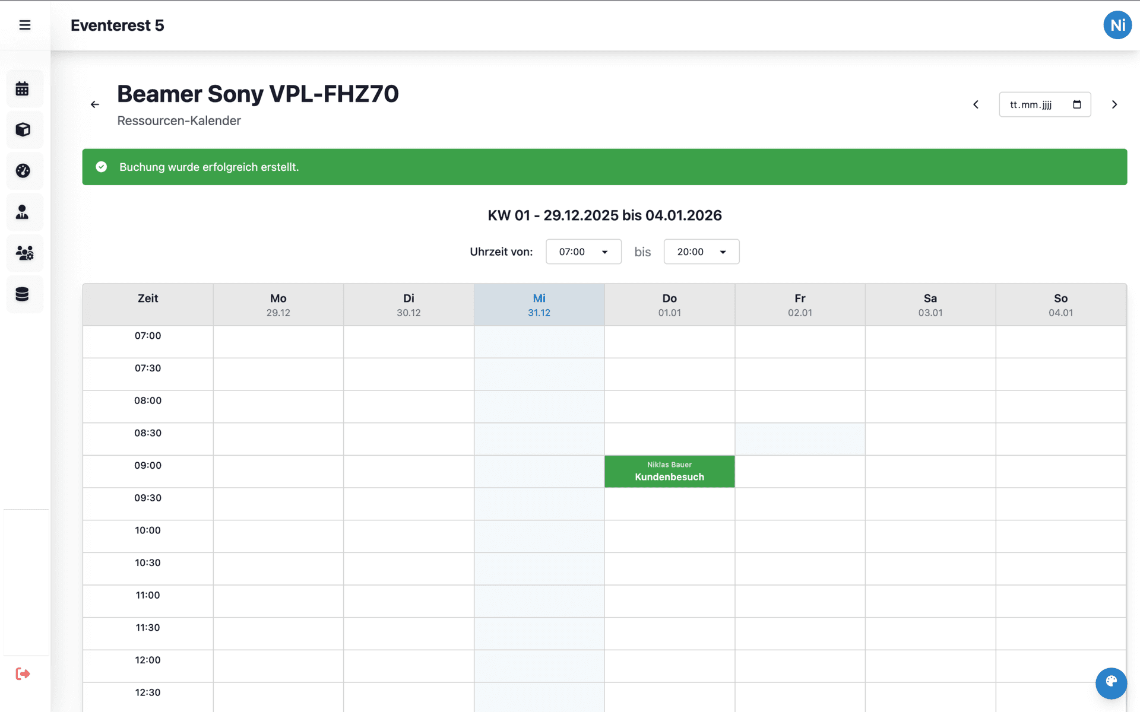This screenshot has width=1140, height=712.
Task: Open the calendar sidebar icon
Action: click(23, 89)
